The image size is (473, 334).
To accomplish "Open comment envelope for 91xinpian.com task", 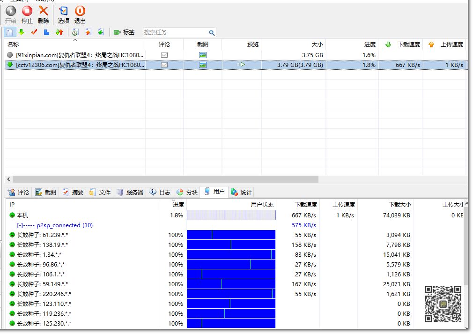I will pyautogui.click(x=164, y=55).
